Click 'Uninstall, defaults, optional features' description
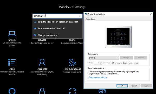 [x=12, y=73]
